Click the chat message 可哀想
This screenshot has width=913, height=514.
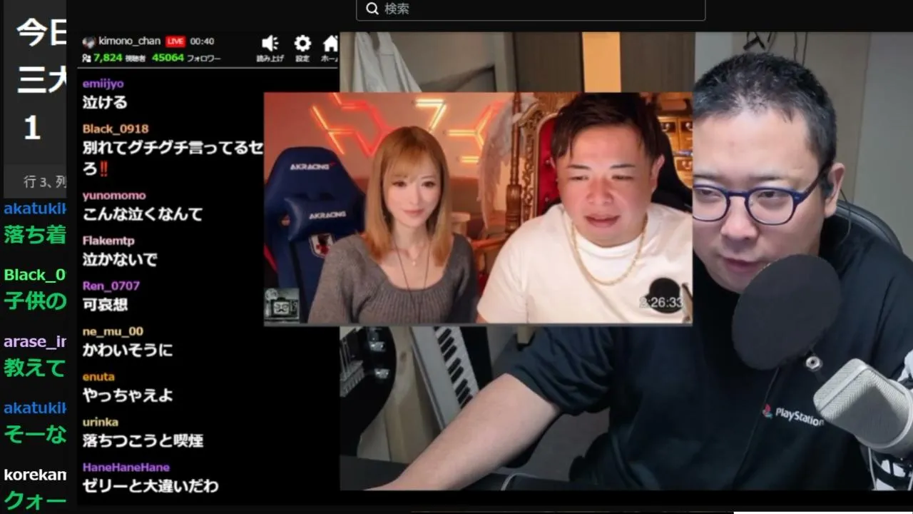click(x=105, y=305)
